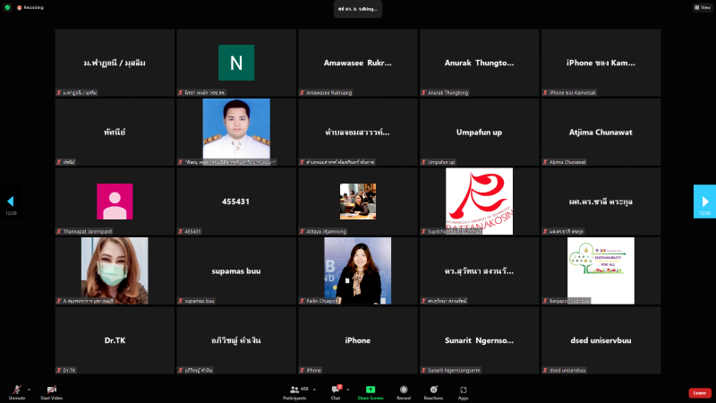This screenshot has height=403, width=716.
Task: Click the Recording indicator label
Action: (x=34, y=7)
